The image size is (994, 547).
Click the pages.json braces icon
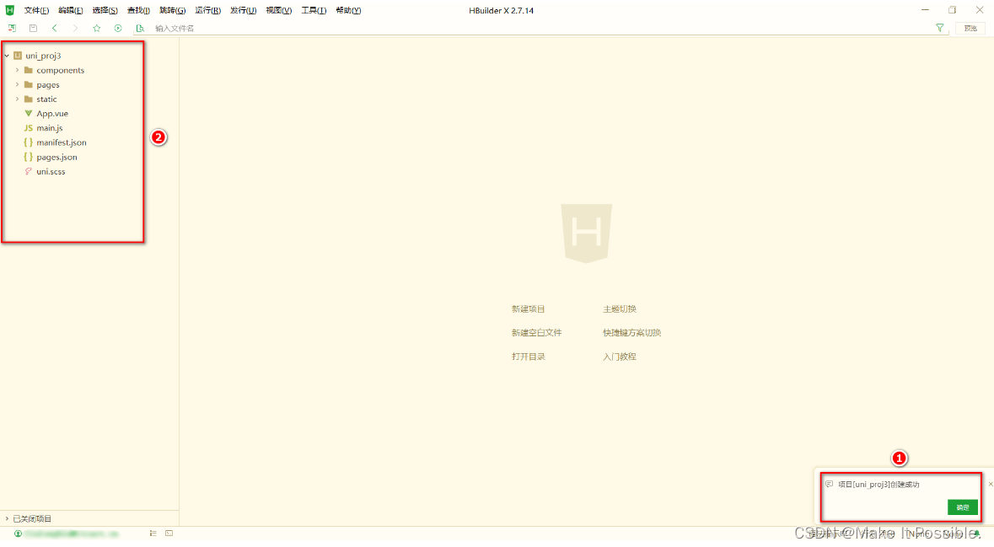click(28, 158)
